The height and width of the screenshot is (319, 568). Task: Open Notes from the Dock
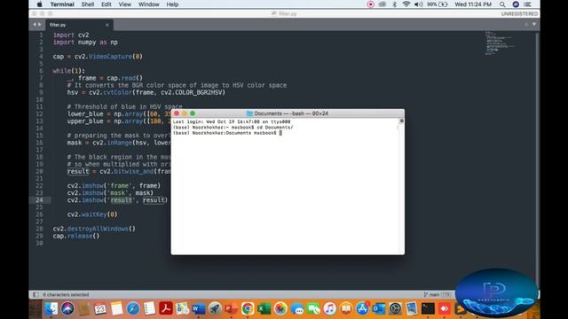click(116, 308)
